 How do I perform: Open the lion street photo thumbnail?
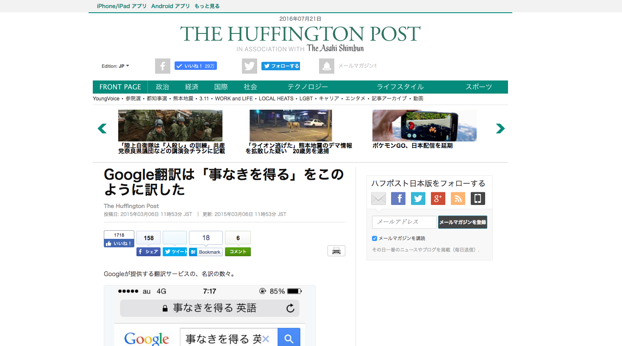[291, 125]
